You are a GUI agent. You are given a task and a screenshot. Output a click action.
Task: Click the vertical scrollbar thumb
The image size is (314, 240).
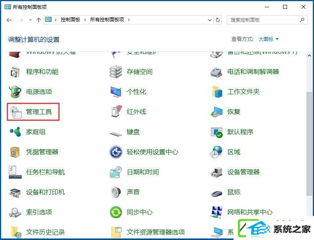tap(309, 144)
